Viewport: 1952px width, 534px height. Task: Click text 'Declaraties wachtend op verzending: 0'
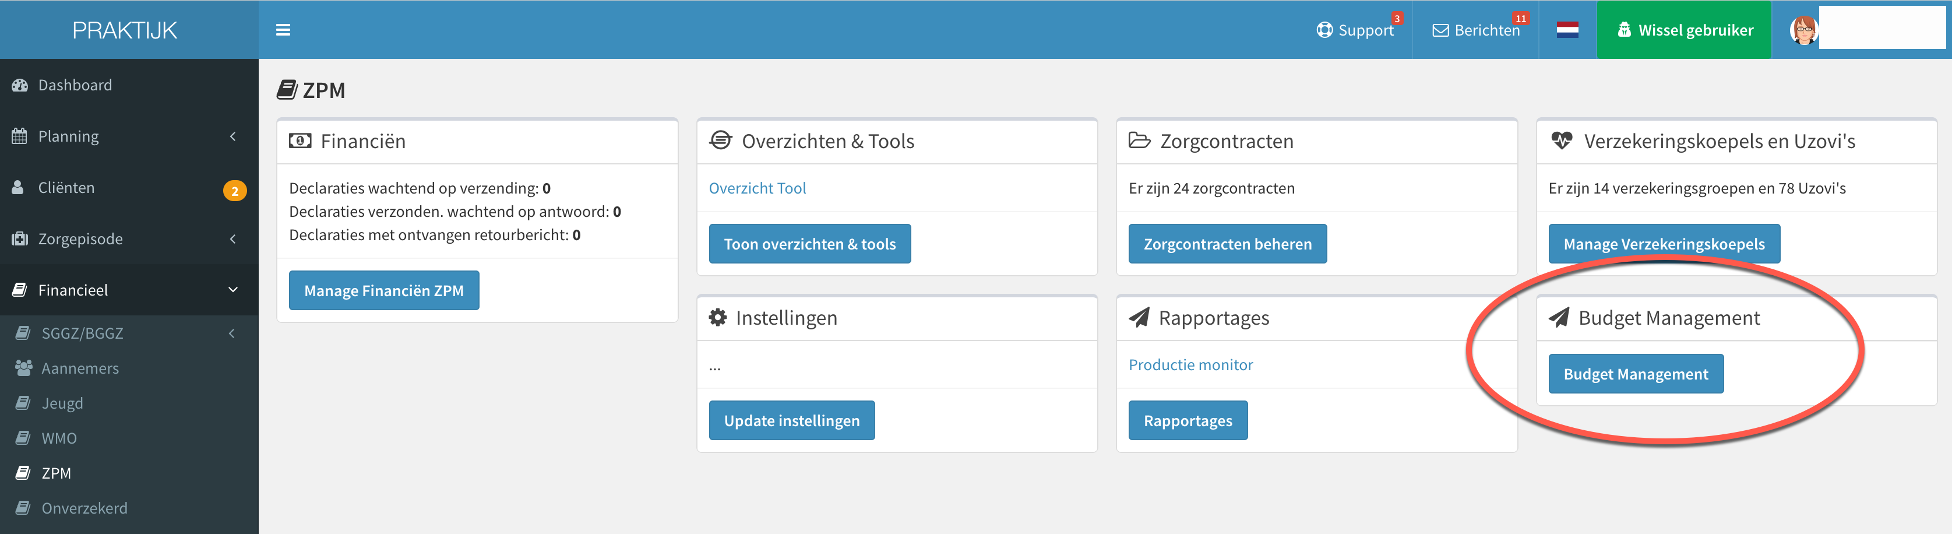(x=420, y=188)
